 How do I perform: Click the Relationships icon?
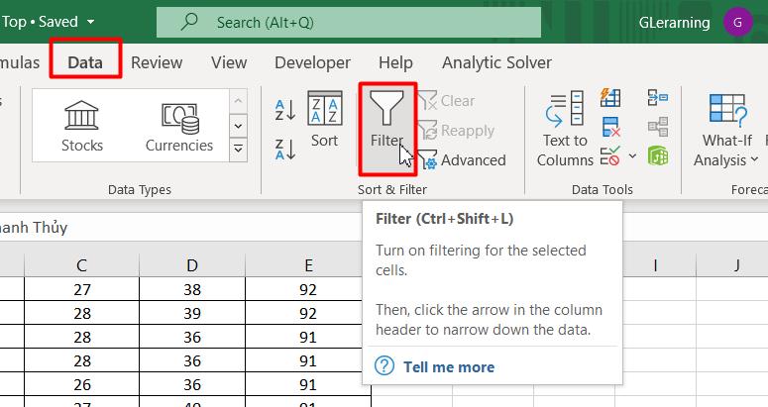(x=657, y=127)
